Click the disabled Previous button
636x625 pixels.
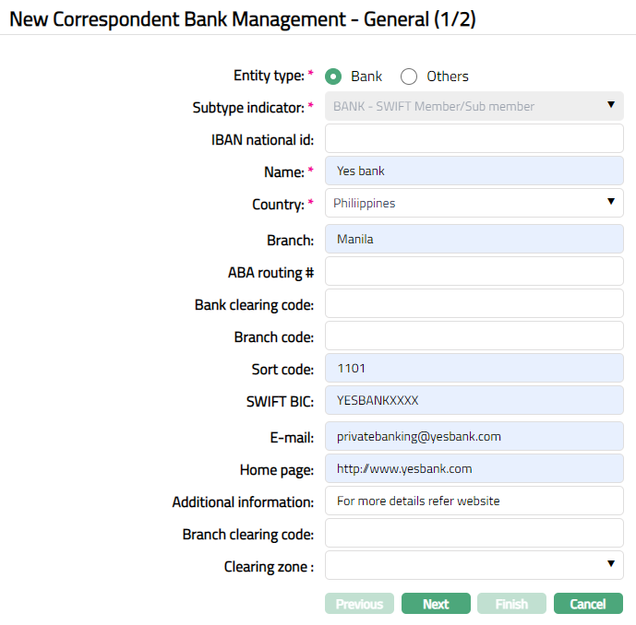(x=359, y=604)
